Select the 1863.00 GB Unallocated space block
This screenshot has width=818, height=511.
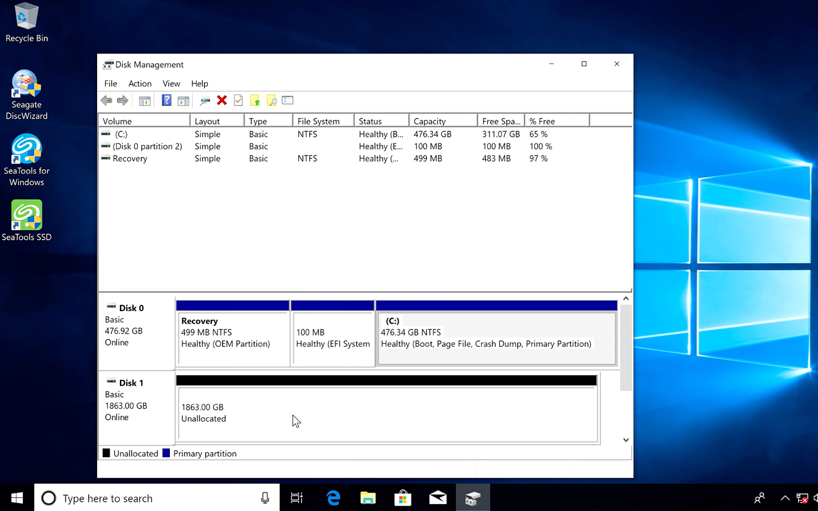coord(387,409)
